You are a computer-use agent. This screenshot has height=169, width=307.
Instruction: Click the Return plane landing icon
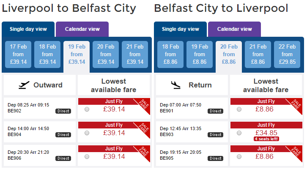(175, 85)
